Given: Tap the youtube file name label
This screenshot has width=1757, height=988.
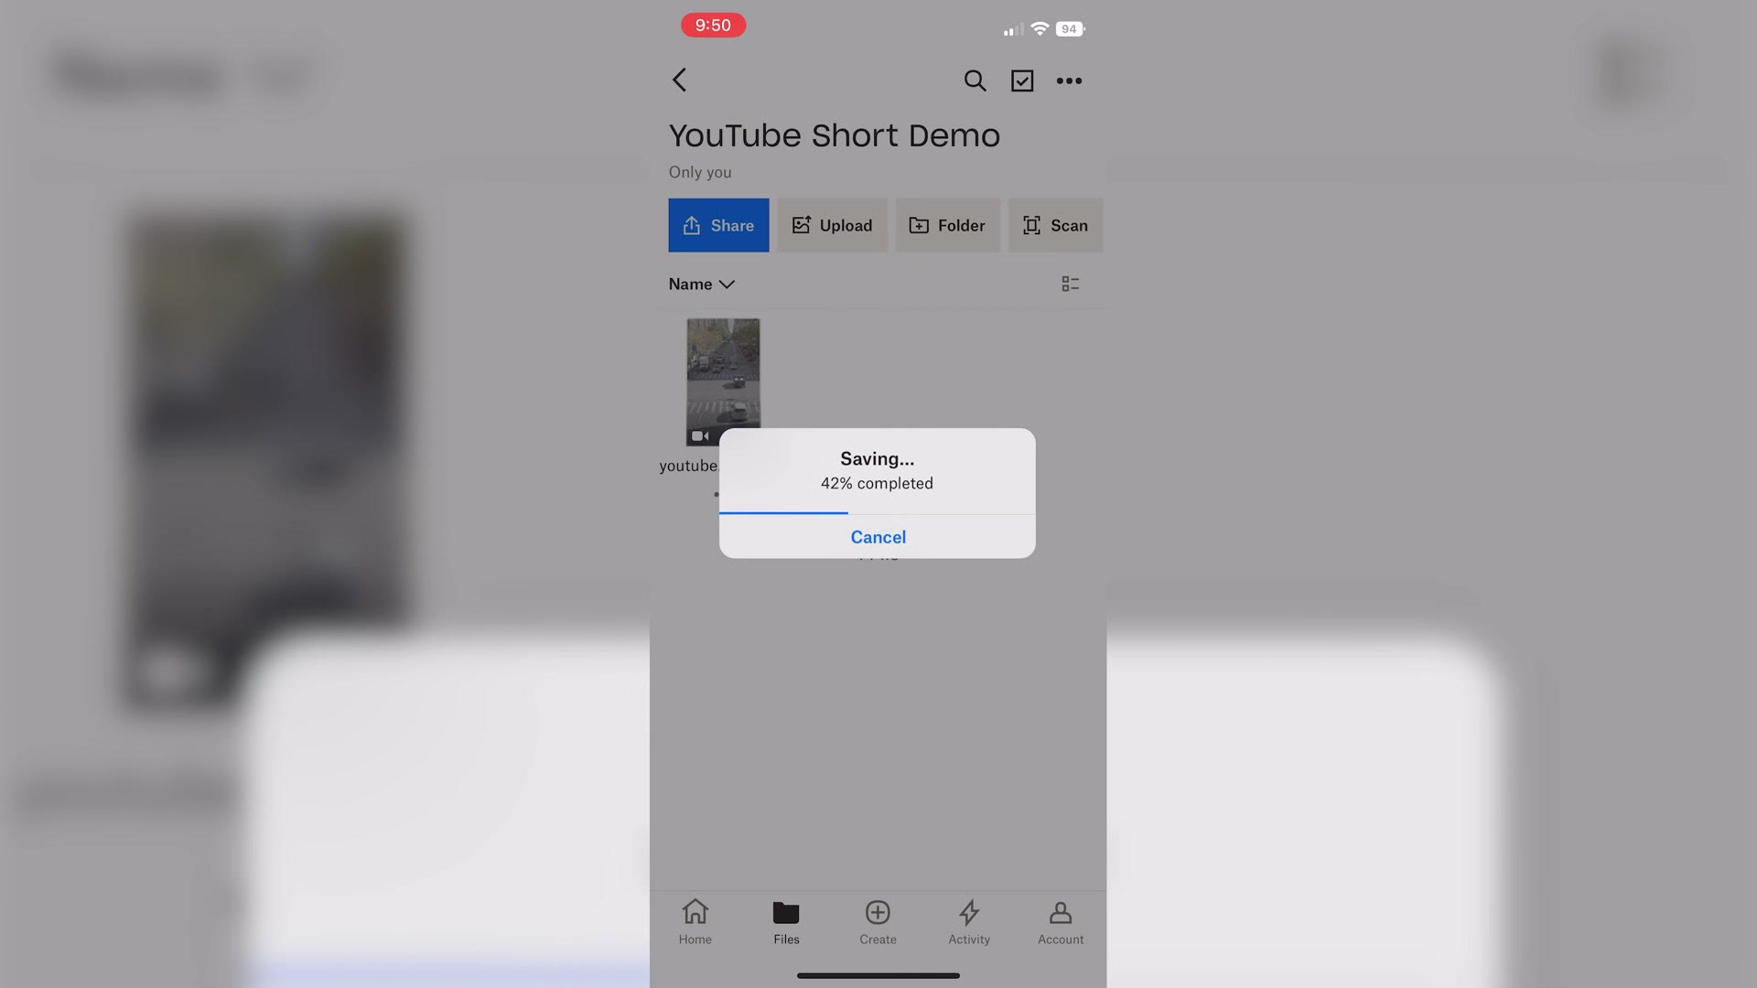Looking at the screenshot, I should tap(689, 466).
